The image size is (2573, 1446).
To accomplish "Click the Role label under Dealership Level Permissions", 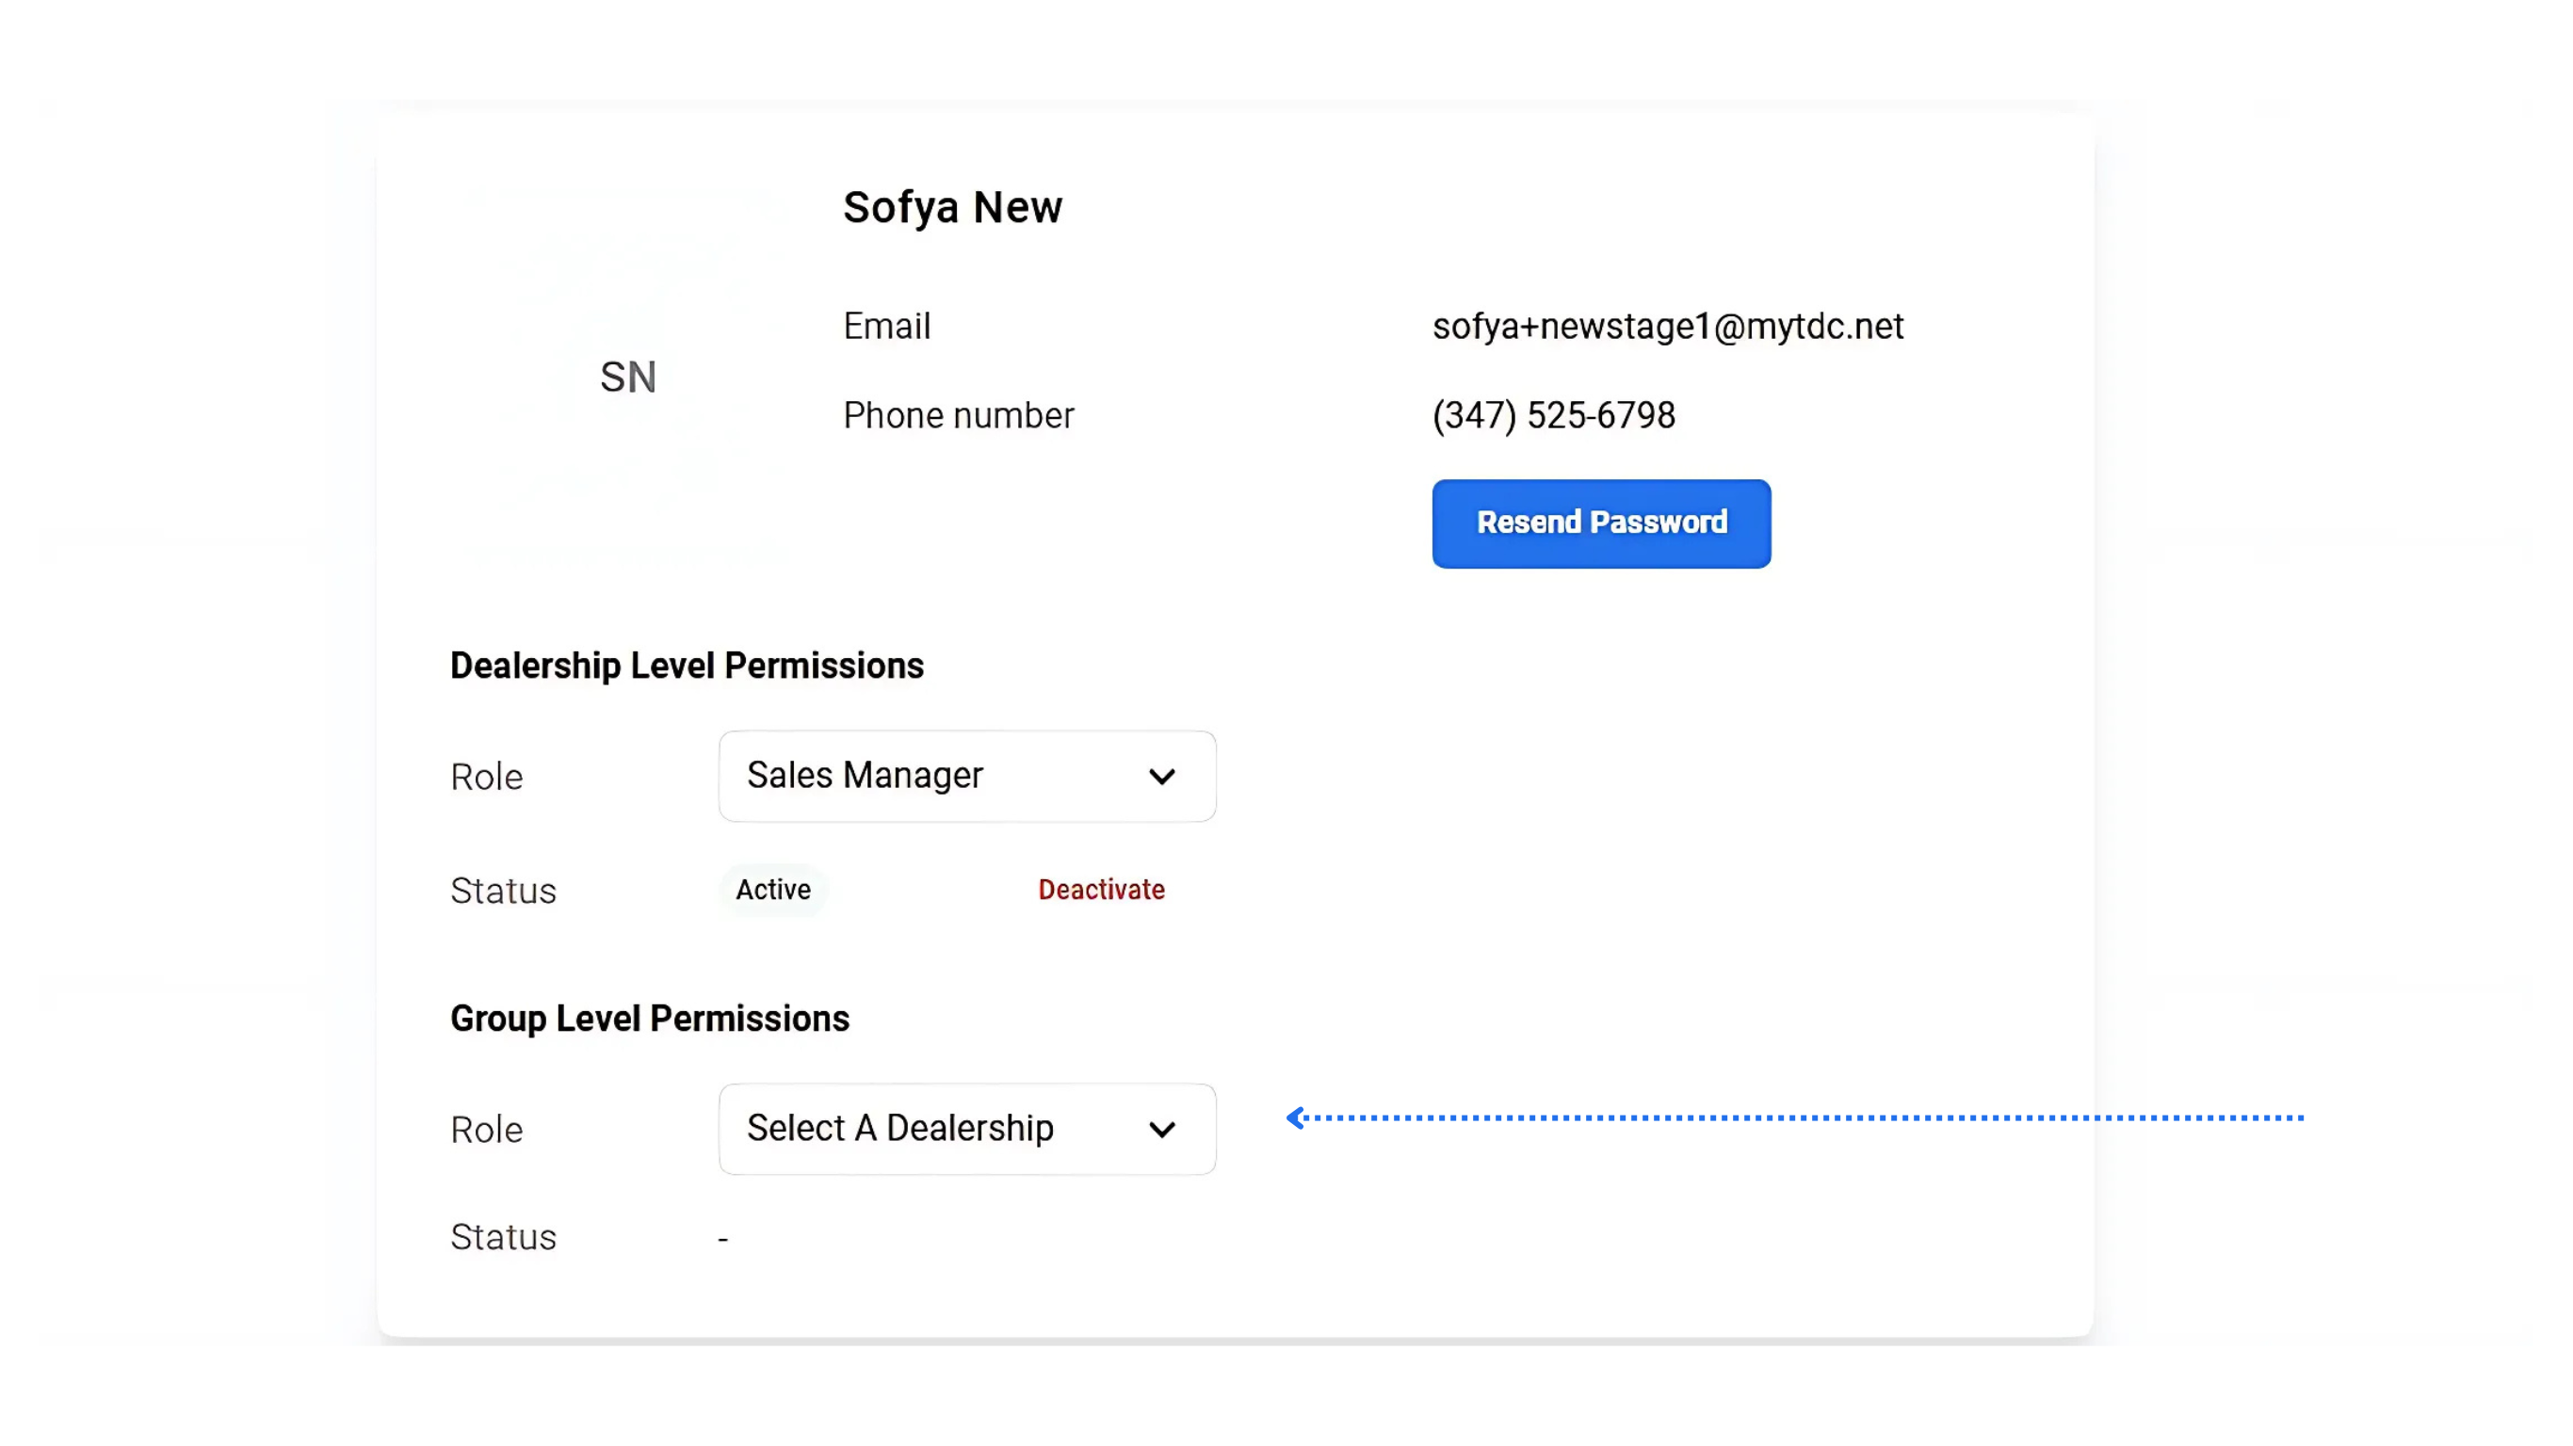I will tap(486, 777).
